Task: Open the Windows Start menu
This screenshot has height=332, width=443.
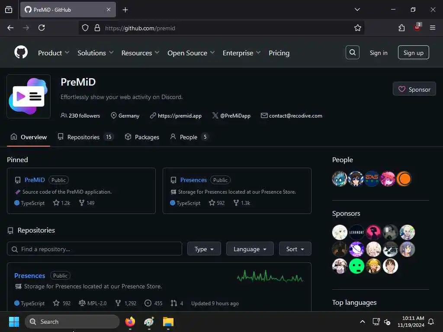Action: [14, 322]
